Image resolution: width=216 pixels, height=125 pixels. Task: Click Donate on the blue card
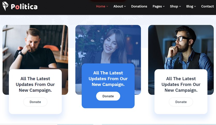(x=108, y=96)
